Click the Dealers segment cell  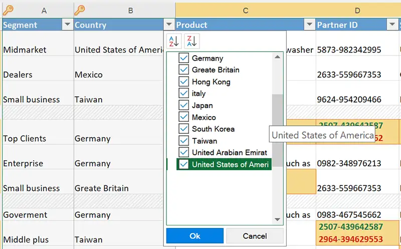[x=38, y=68]
